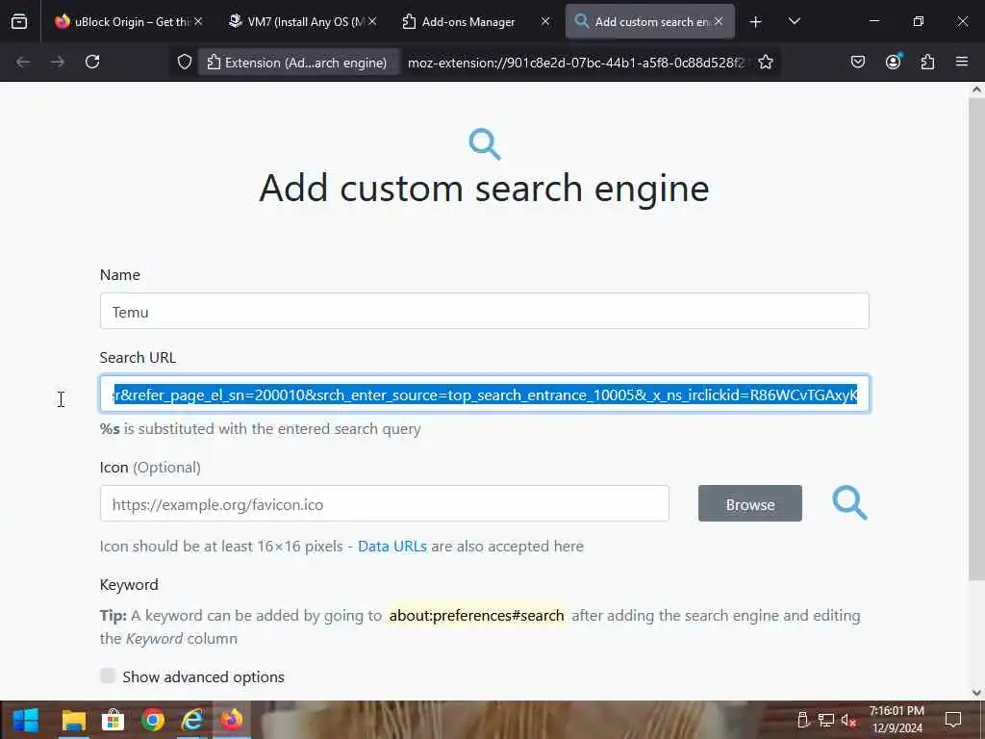
Task: Close the uBlock Origin tab
Action: click(198, 21)
